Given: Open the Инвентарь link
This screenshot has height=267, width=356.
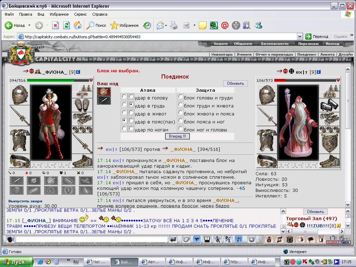Looking at the screenshot, I should (222, 55).
